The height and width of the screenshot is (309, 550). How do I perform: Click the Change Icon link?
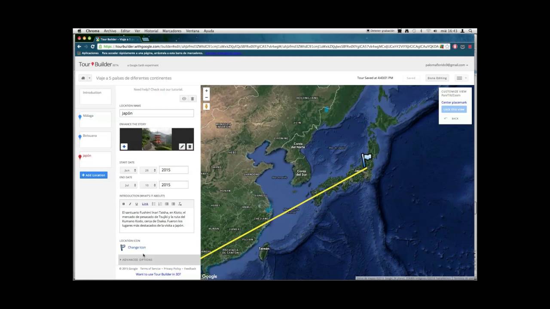tap(137, 247)
